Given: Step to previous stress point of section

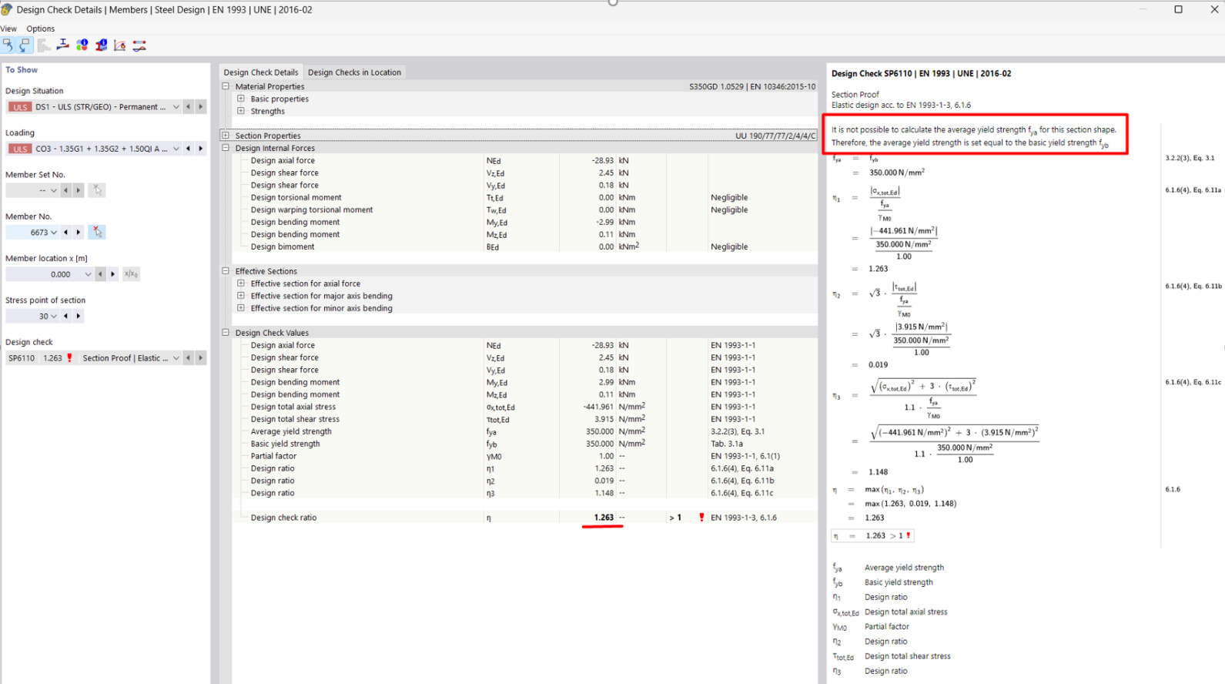Looking at the screenshot, I should pos(66,316).
